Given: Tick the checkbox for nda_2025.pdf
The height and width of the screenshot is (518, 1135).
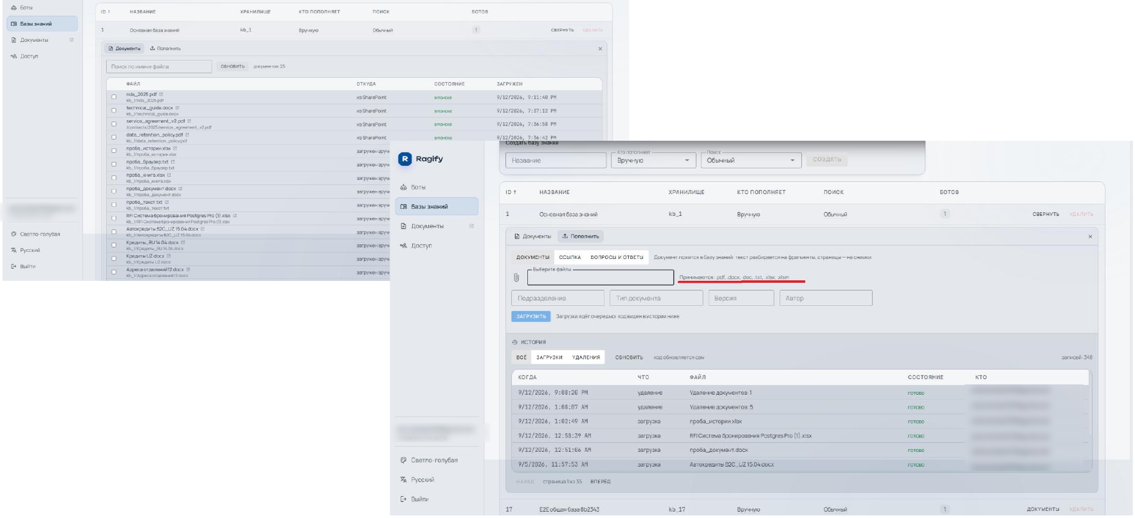Looking at the screenshot, I should [114, 97].
